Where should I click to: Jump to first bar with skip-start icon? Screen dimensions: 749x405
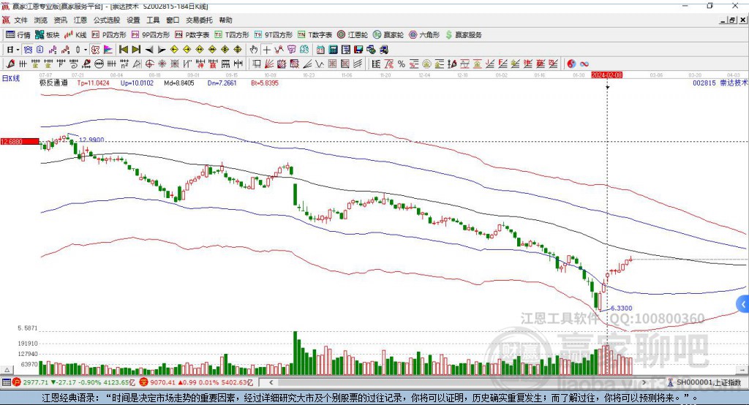(123, 50)
